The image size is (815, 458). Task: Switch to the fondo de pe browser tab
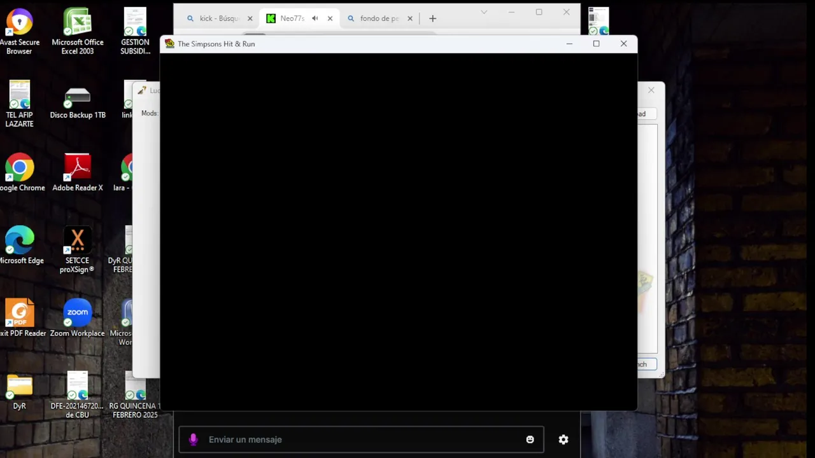(379, 18)
